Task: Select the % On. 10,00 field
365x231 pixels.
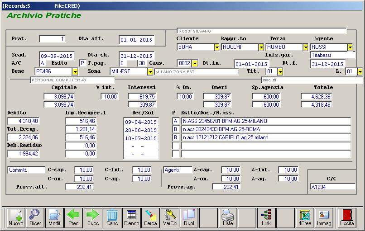Action: pos(185,96)
